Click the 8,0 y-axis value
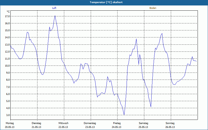Screen dimensions: 208x130 coord(8,80)
